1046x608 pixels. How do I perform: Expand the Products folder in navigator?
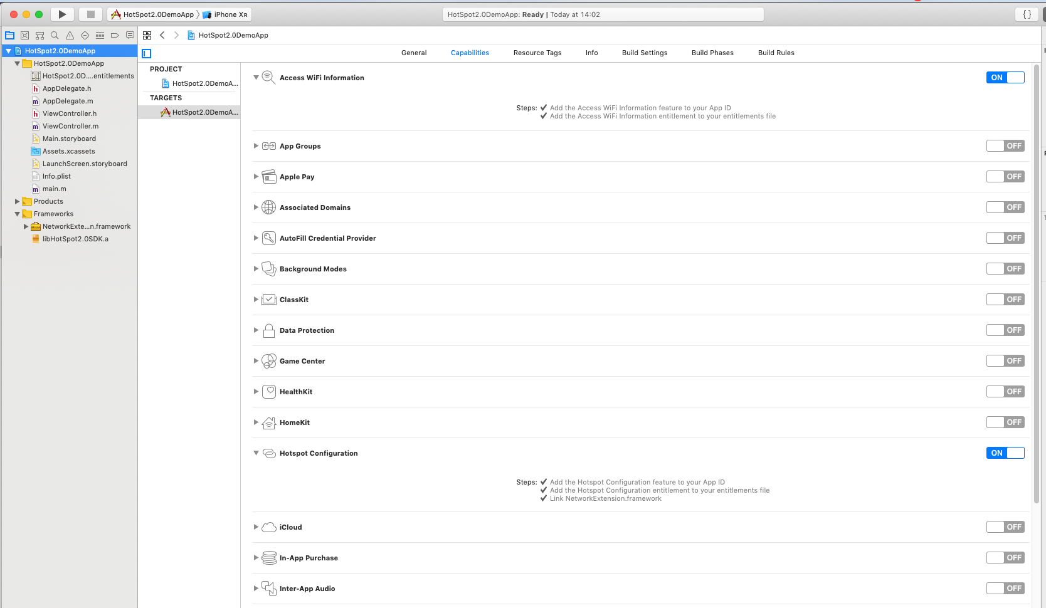(x=17, y=201)
